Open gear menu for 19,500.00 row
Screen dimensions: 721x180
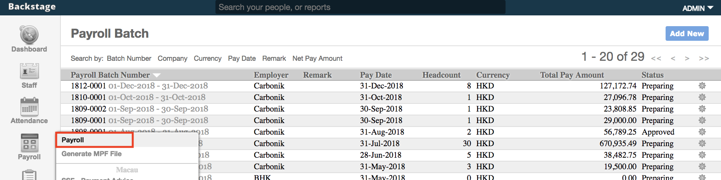(702, 167)
